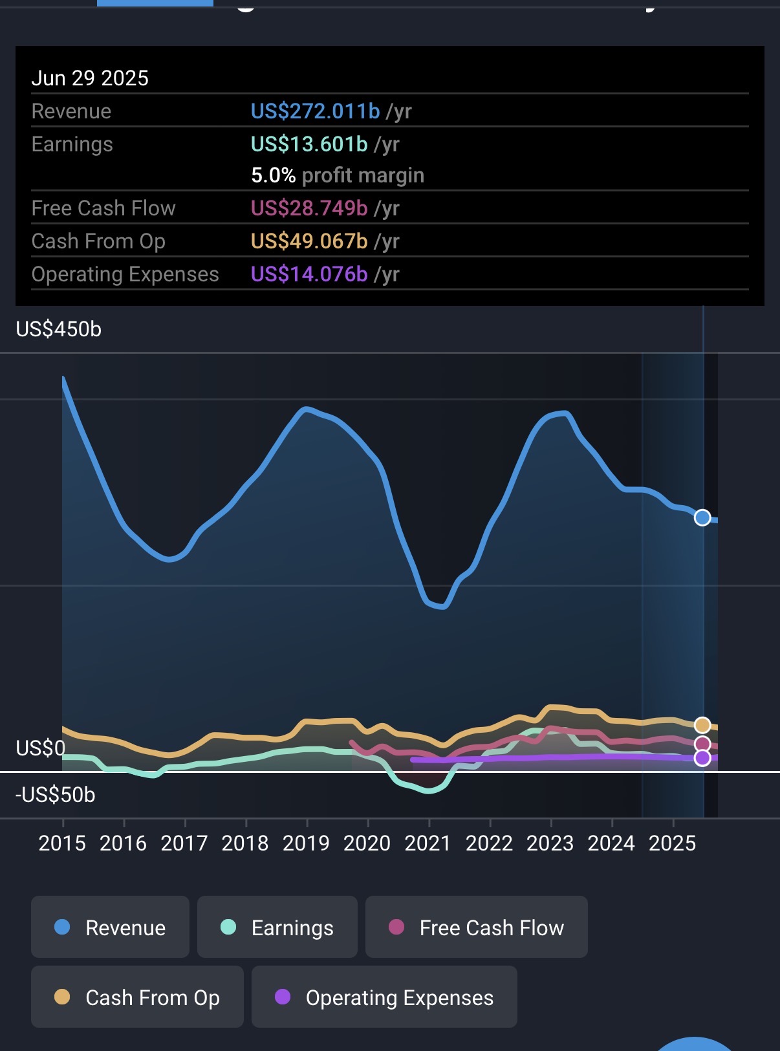Toggle the Revenue legend button
This screenshot has width=780, height=1051.
tap(110, 927)
